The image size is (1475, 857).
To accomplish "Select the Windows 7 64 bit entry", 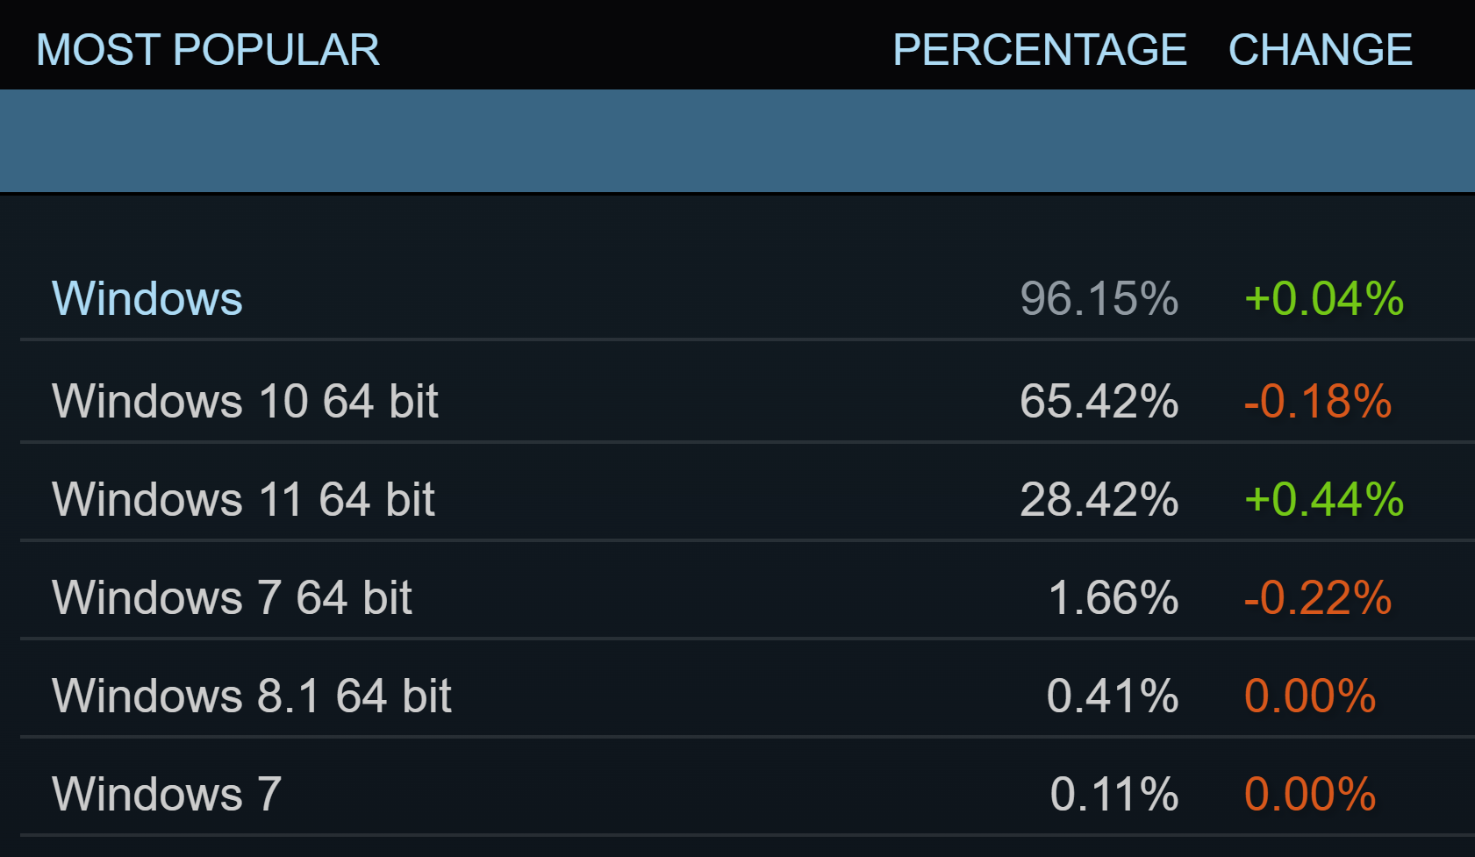I will pos(232,597).
